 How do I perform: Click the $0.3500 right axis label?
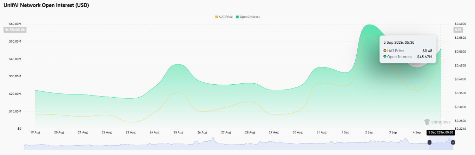tap(460, 93)
